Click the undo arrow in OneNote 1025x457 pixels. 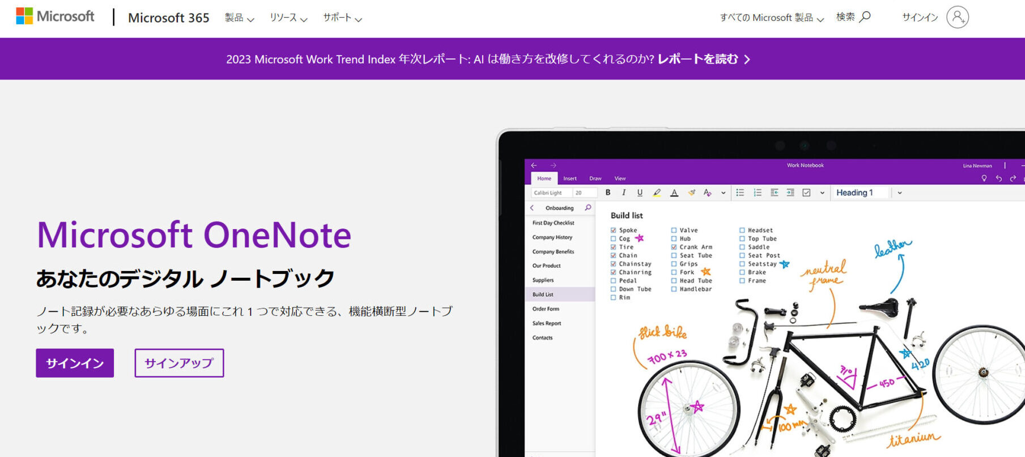click(999, 178)
